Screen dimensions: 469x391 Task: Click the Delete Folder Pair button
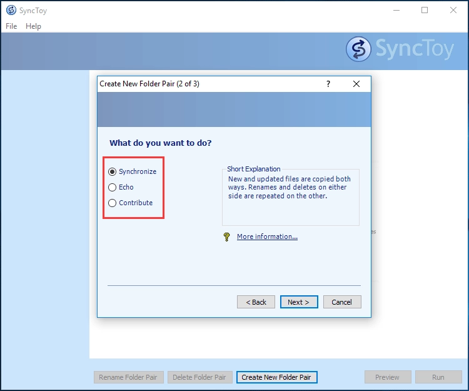200,377
